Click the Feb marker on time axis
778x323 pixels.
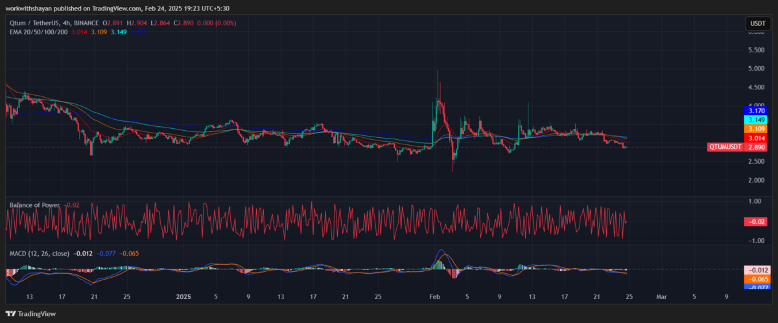(434, 297)
